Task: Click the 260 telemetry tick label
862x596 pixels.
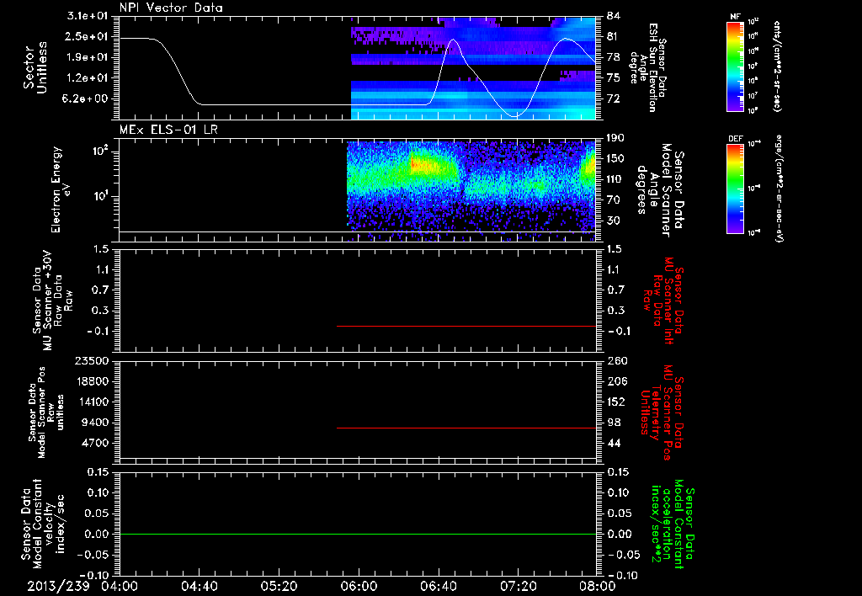Action: tap(616, 360)
